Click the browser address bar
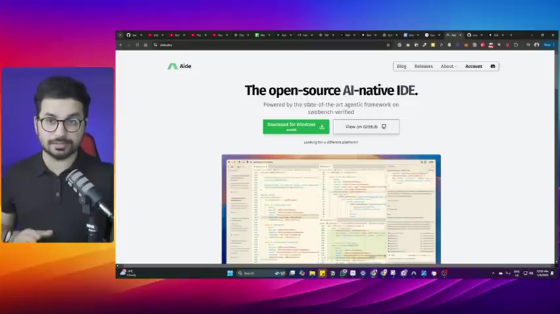560x314 pixels. tap(270, 45)
